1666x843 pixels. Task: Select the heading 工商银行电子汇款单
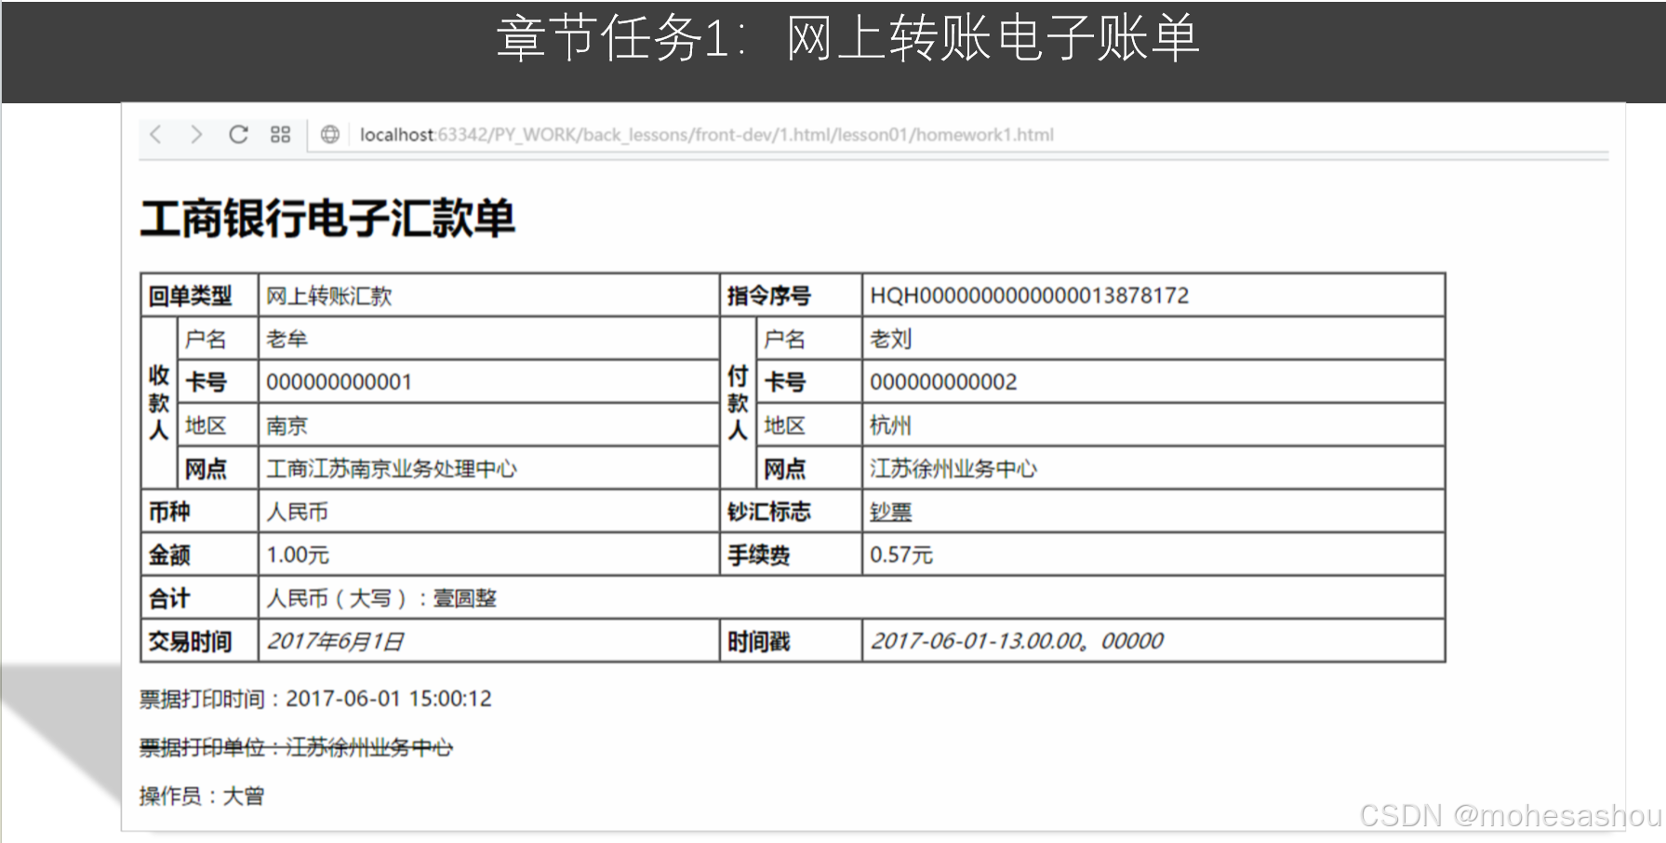(x=327, y=219)
